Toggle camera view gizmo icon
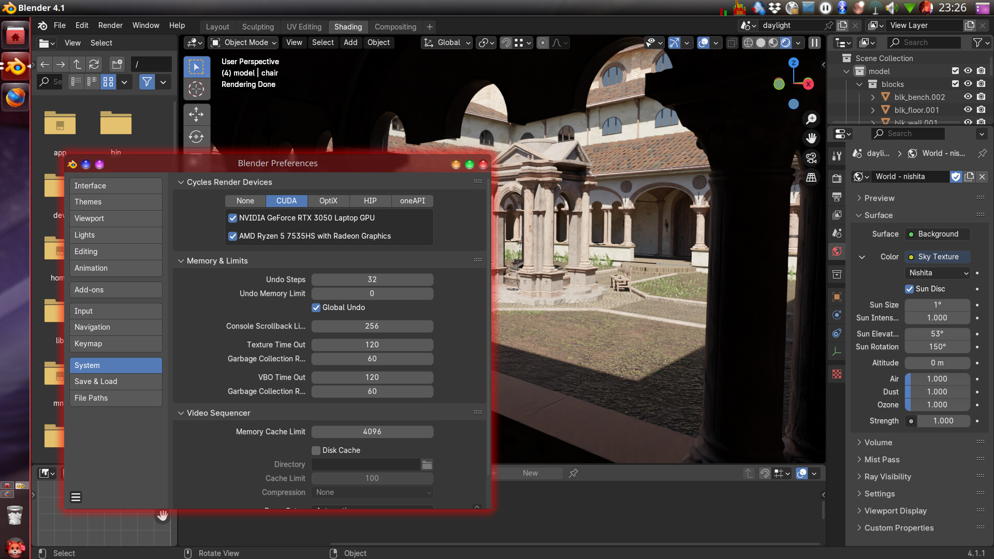The image size is (994, 559). (811, 158)
